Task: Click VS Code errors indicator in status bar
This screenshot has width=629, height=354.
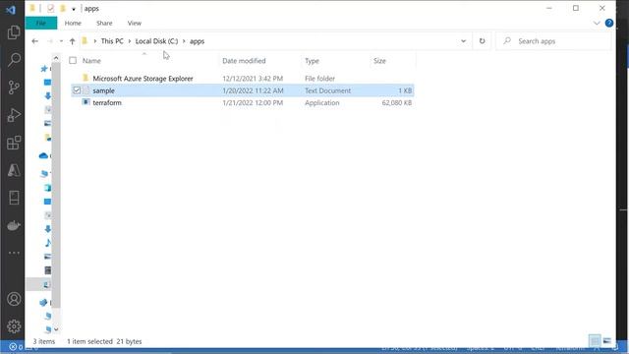Action: click(16, 347)
